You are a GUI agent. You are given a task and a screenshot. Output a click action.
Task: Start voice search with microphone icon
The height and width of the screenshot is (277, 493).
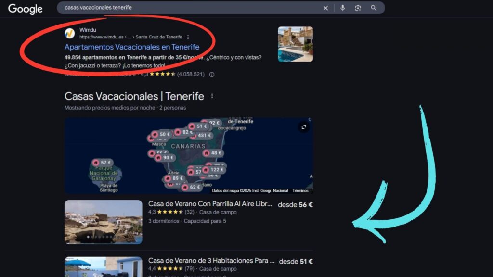click(342, 8)
